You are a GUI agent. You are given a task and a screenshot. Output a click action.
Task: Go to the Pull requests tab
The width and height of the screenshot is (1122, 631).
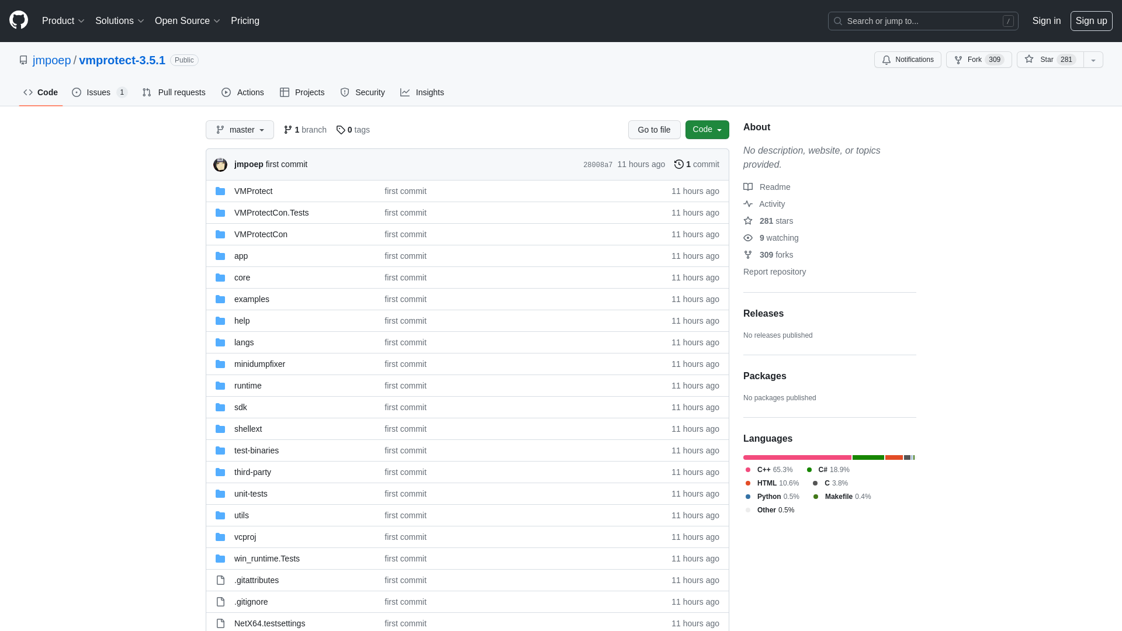pos(174,92)
